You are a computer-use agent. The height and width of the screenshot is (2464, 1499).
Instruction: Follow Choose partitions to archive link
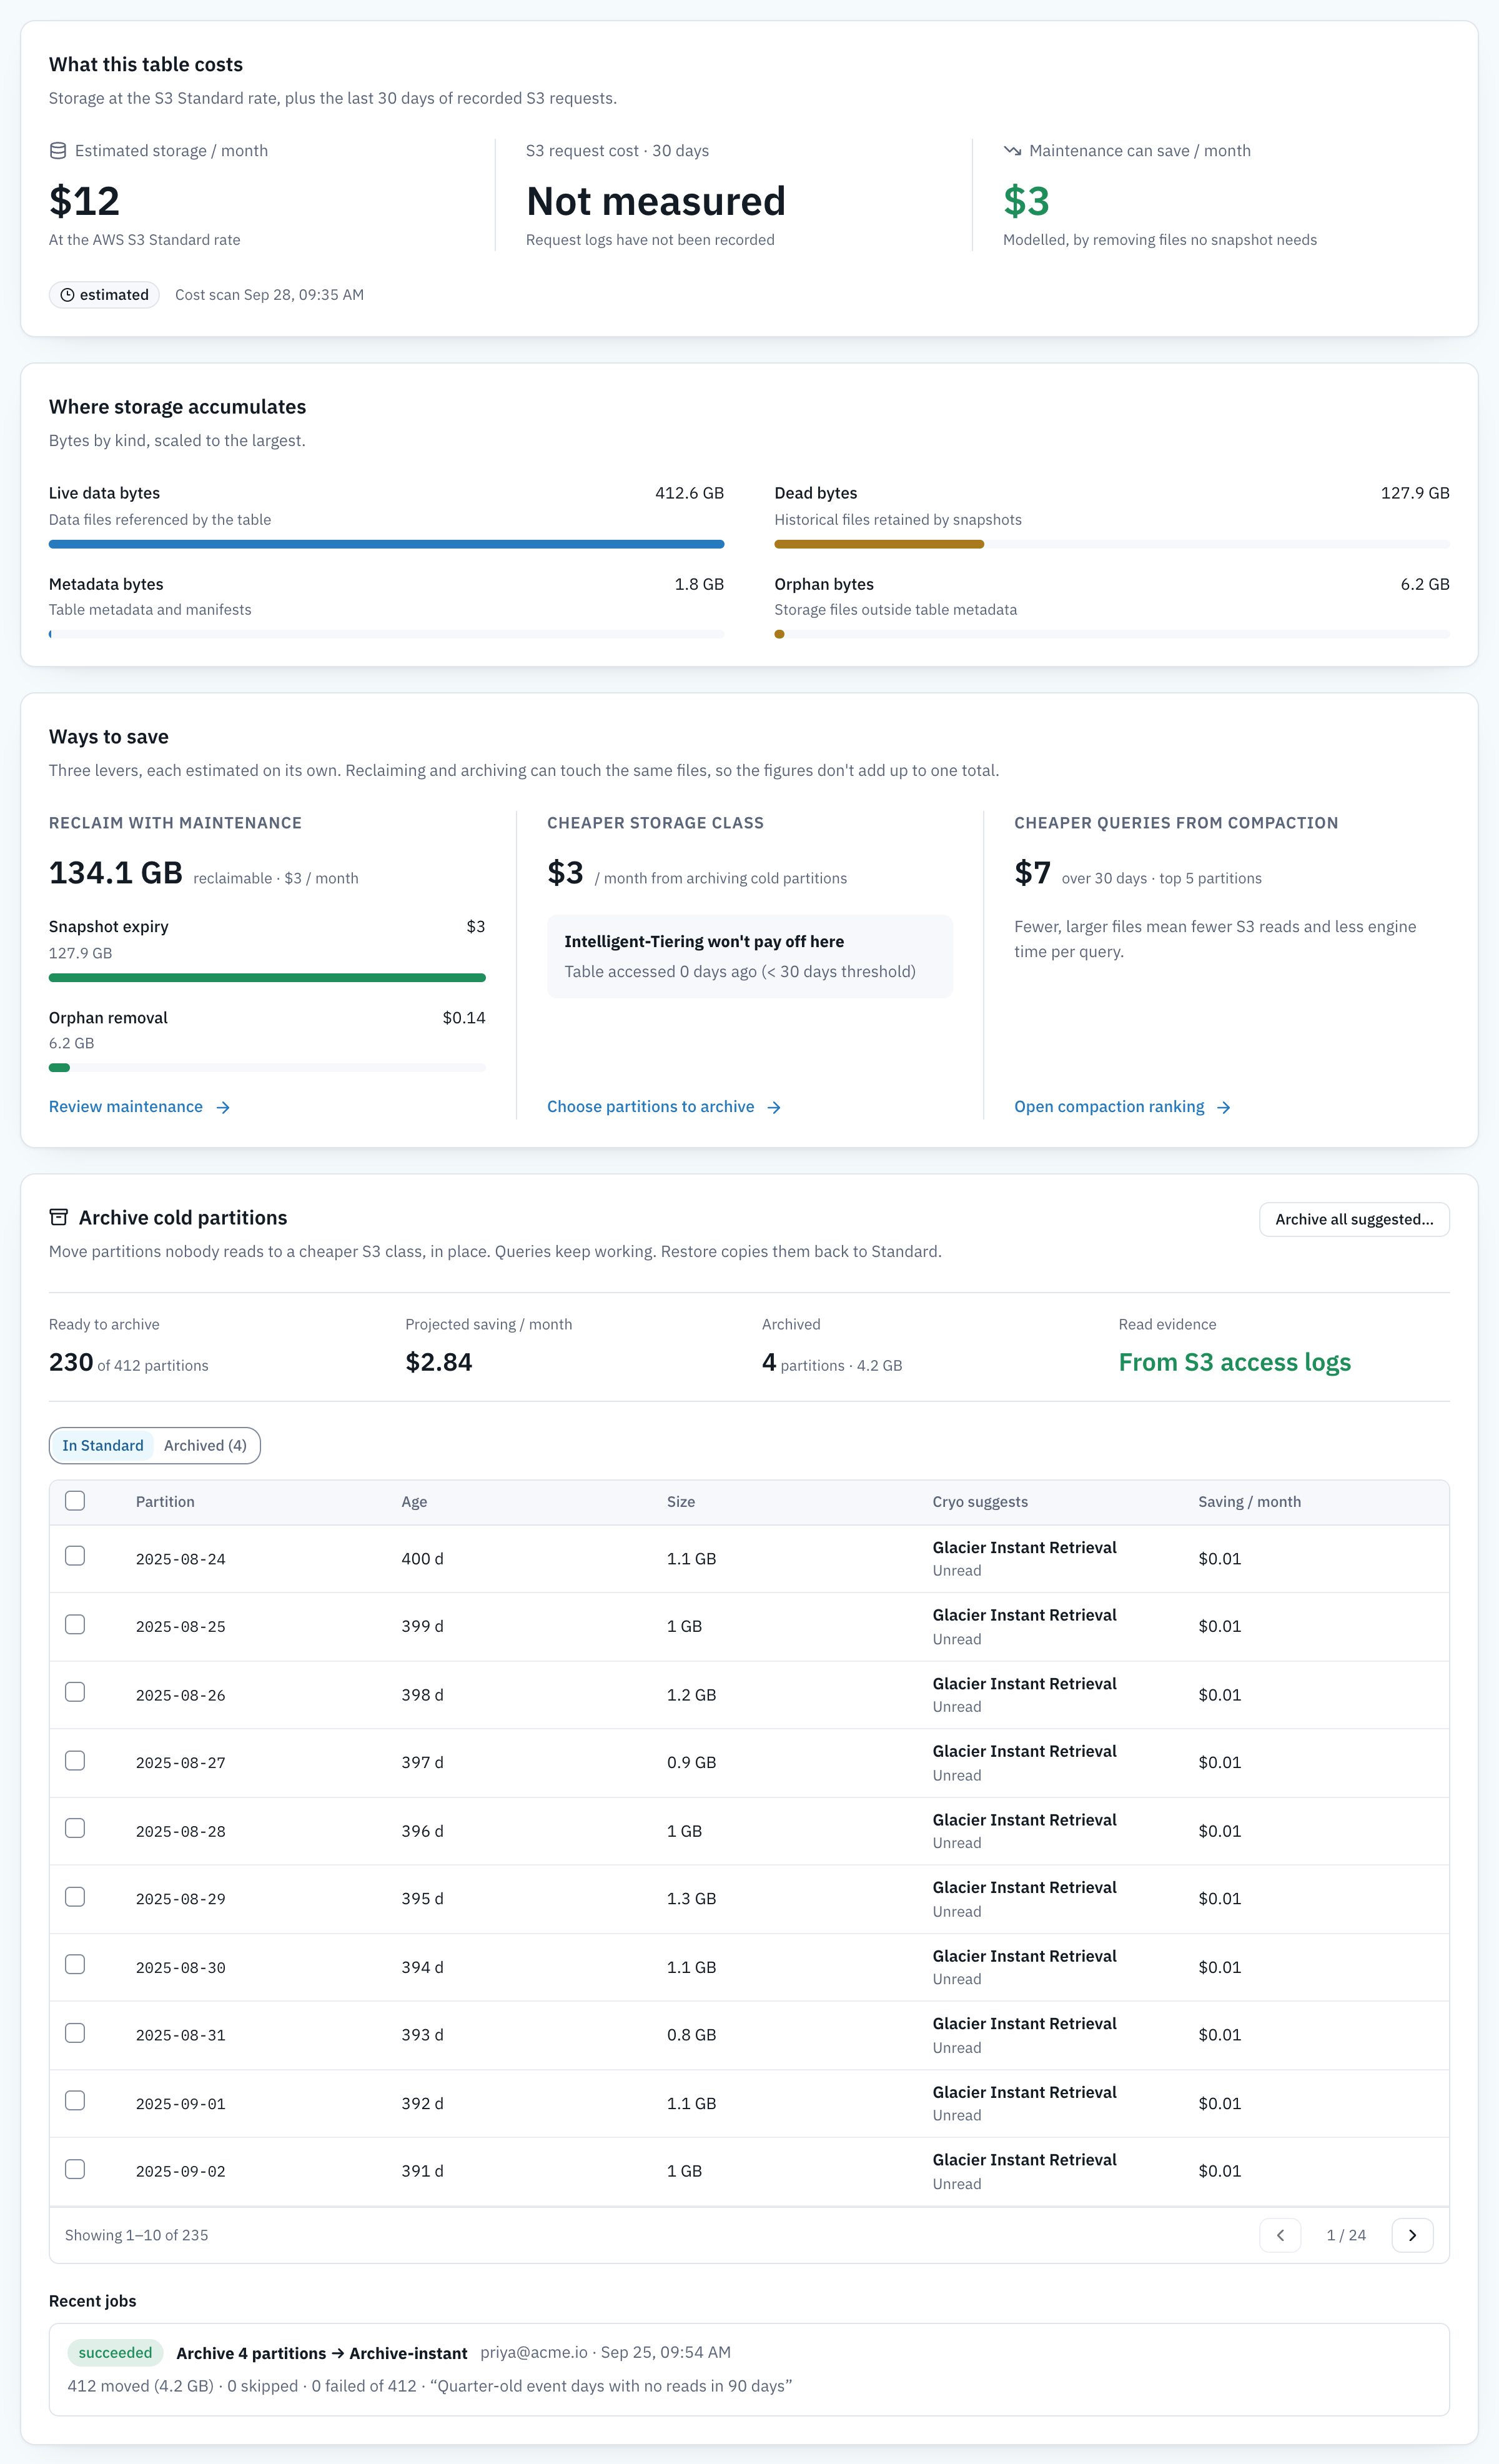click(x=664, y=1107)
